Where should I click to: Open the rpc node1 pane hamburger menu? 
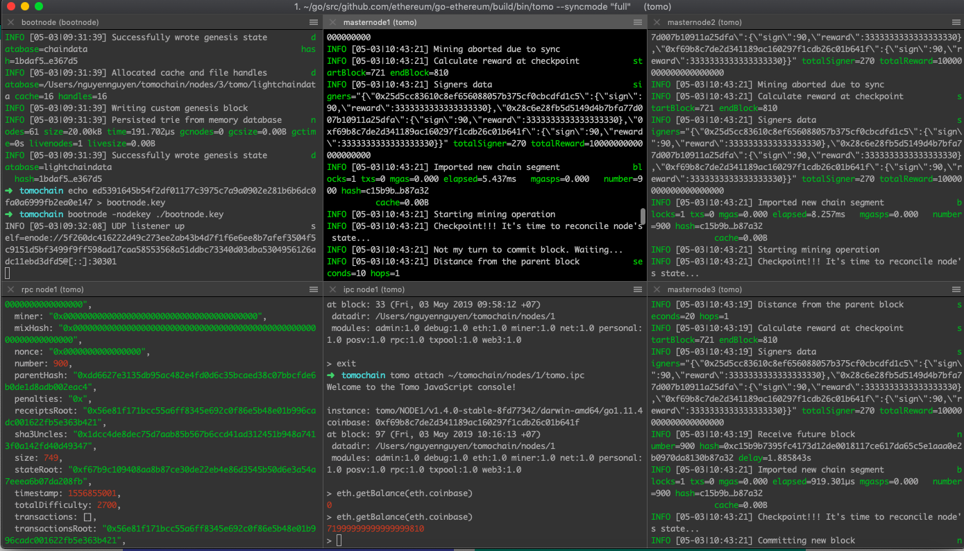(314, 289)
